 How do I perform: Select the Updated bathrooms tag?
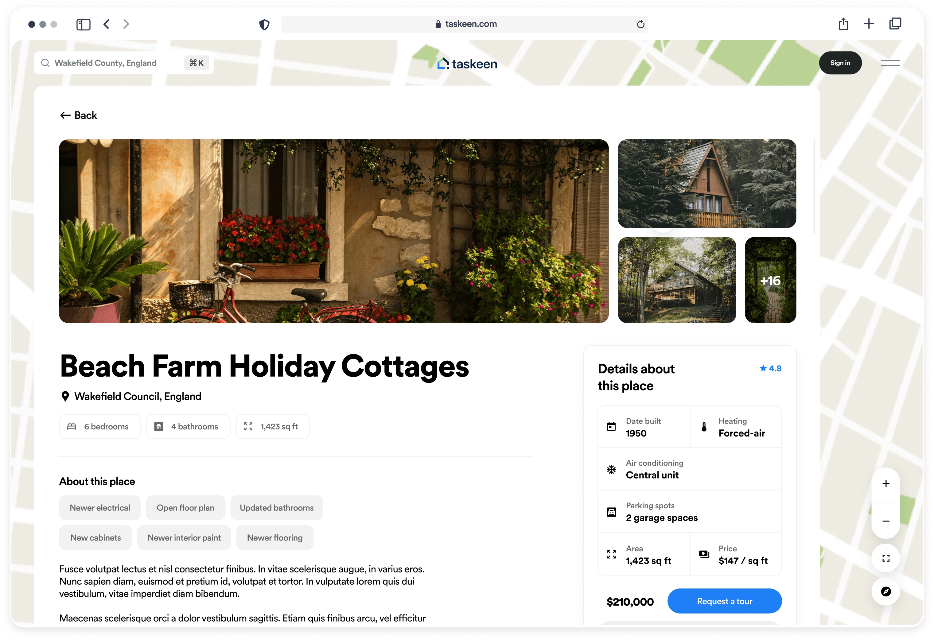[x=277, y=507]
